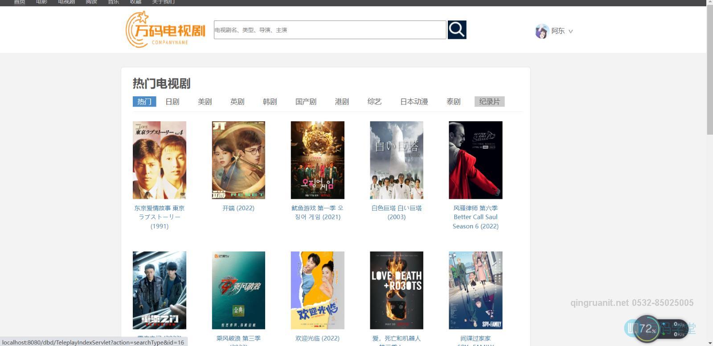Open the 日本动漫 tab
The width and height of the screenshot is (713, 346).
[414, 102]
